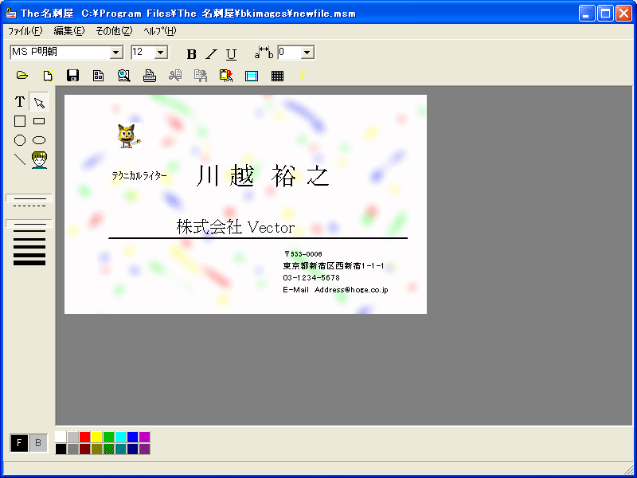
Task: Click the magnifier print preview icon
Action: tap(124, 75)
